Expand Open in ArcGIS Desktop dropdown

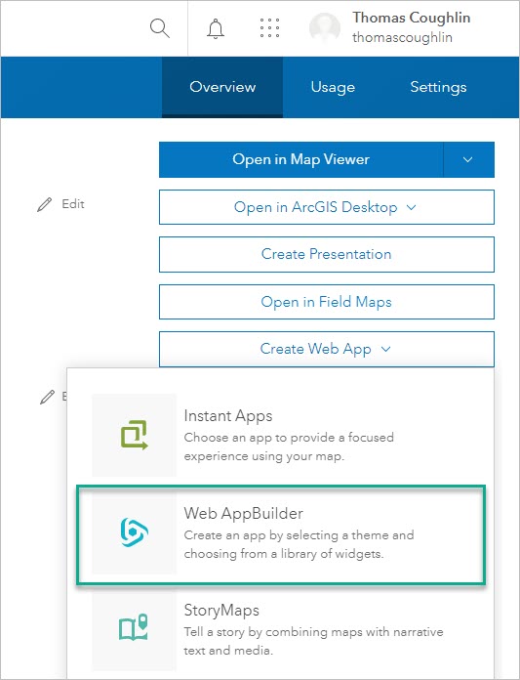pos(327,207)
